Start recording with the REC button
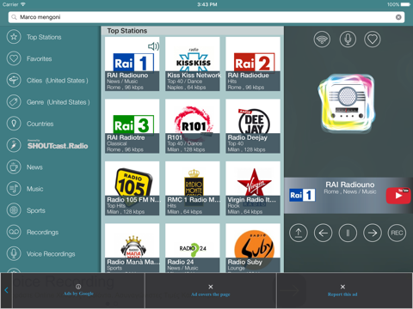The width and height of the screenshot is (413, 309). click(397, 233)
